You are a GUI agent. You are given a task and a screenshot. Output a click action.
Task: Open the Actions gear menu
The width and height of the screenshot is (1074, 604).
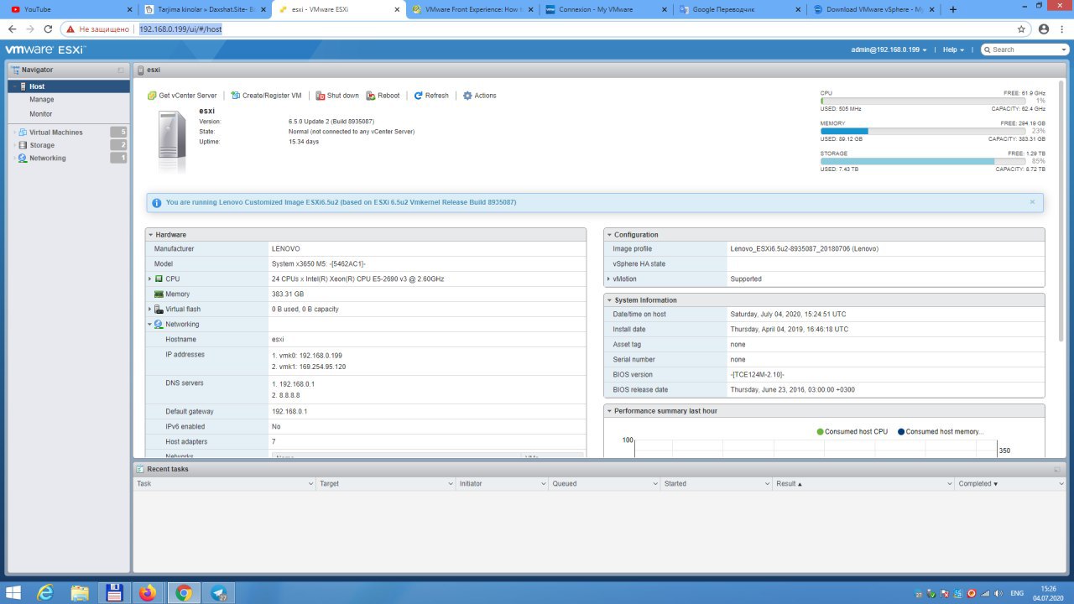point(479,96)
